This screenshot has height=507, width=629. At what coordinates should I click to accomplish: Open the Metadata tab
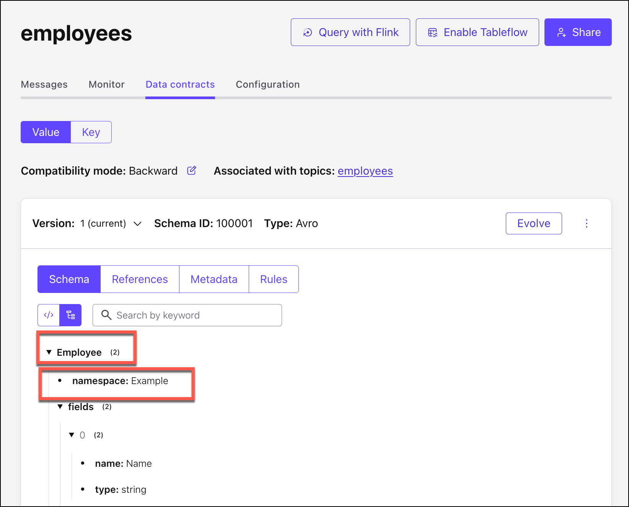(214, 279)
